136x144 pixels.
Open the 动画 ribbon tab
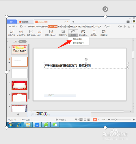click(x=46, y=27)
